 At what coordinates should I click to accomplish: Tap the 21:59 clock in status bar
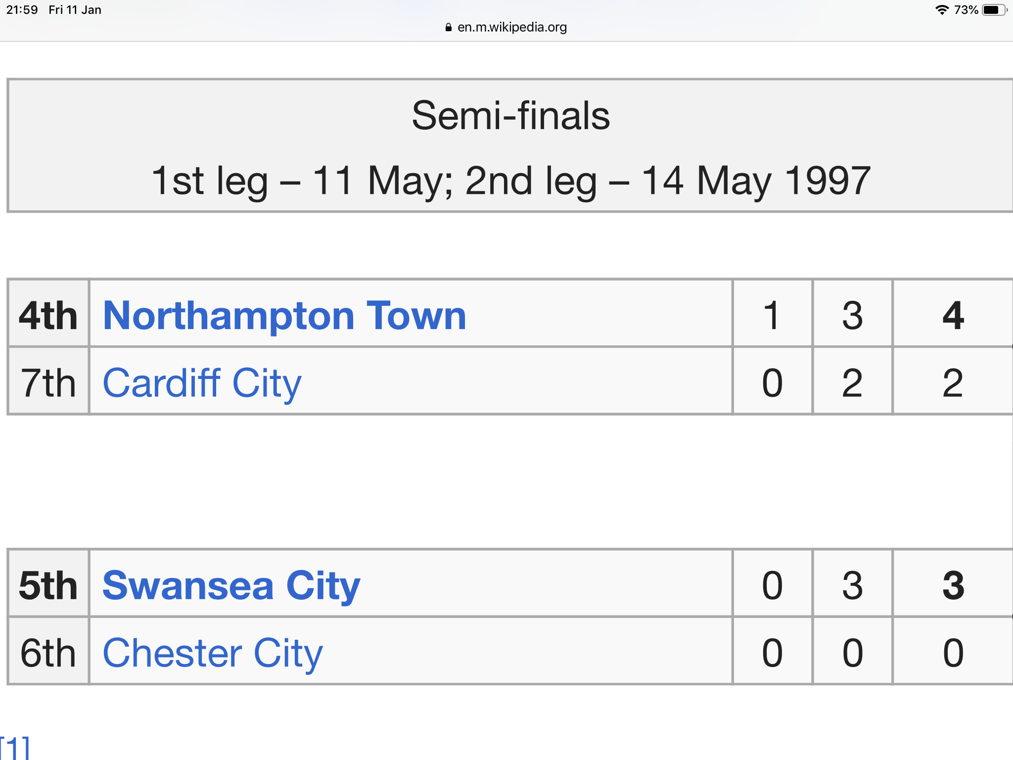(x=22, y=10)
